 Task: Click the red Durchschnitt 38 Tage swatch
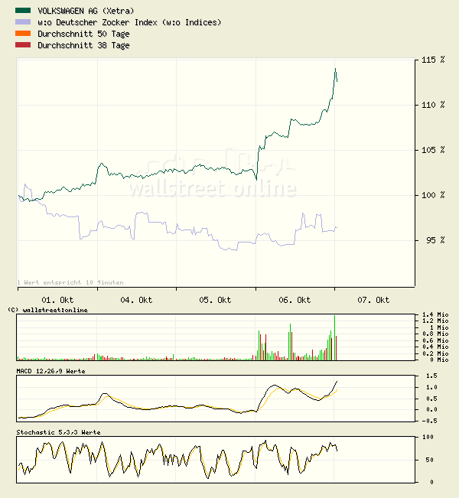[23, 45]
